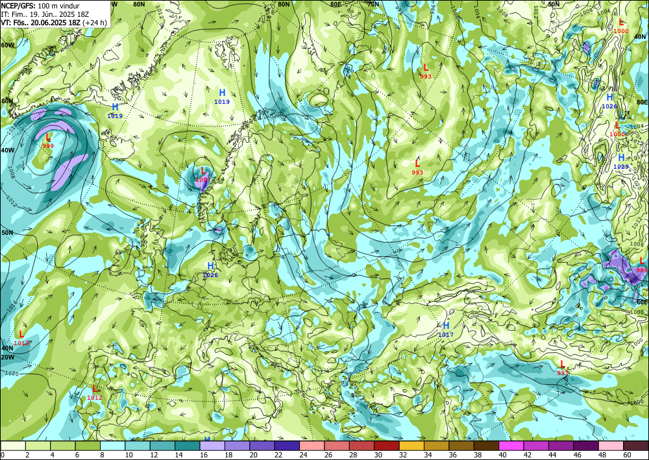Click the red L marker labeled 1007
The height and width of the screenshot is (460, 649).
click(x=202, y=171)
